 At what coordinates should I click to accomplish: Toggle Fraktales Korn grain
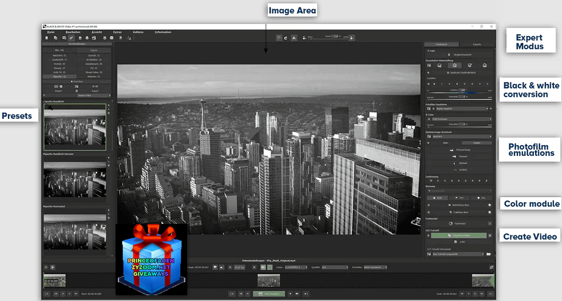point(459,212)
